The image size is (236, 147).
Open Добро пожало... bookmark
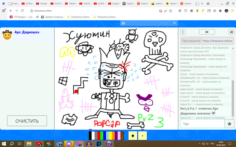[x=53, y=17]
